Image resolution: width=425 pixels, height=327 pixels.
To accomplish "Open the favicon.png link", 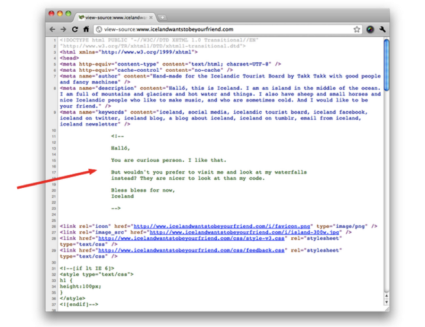I will (222, 226).
